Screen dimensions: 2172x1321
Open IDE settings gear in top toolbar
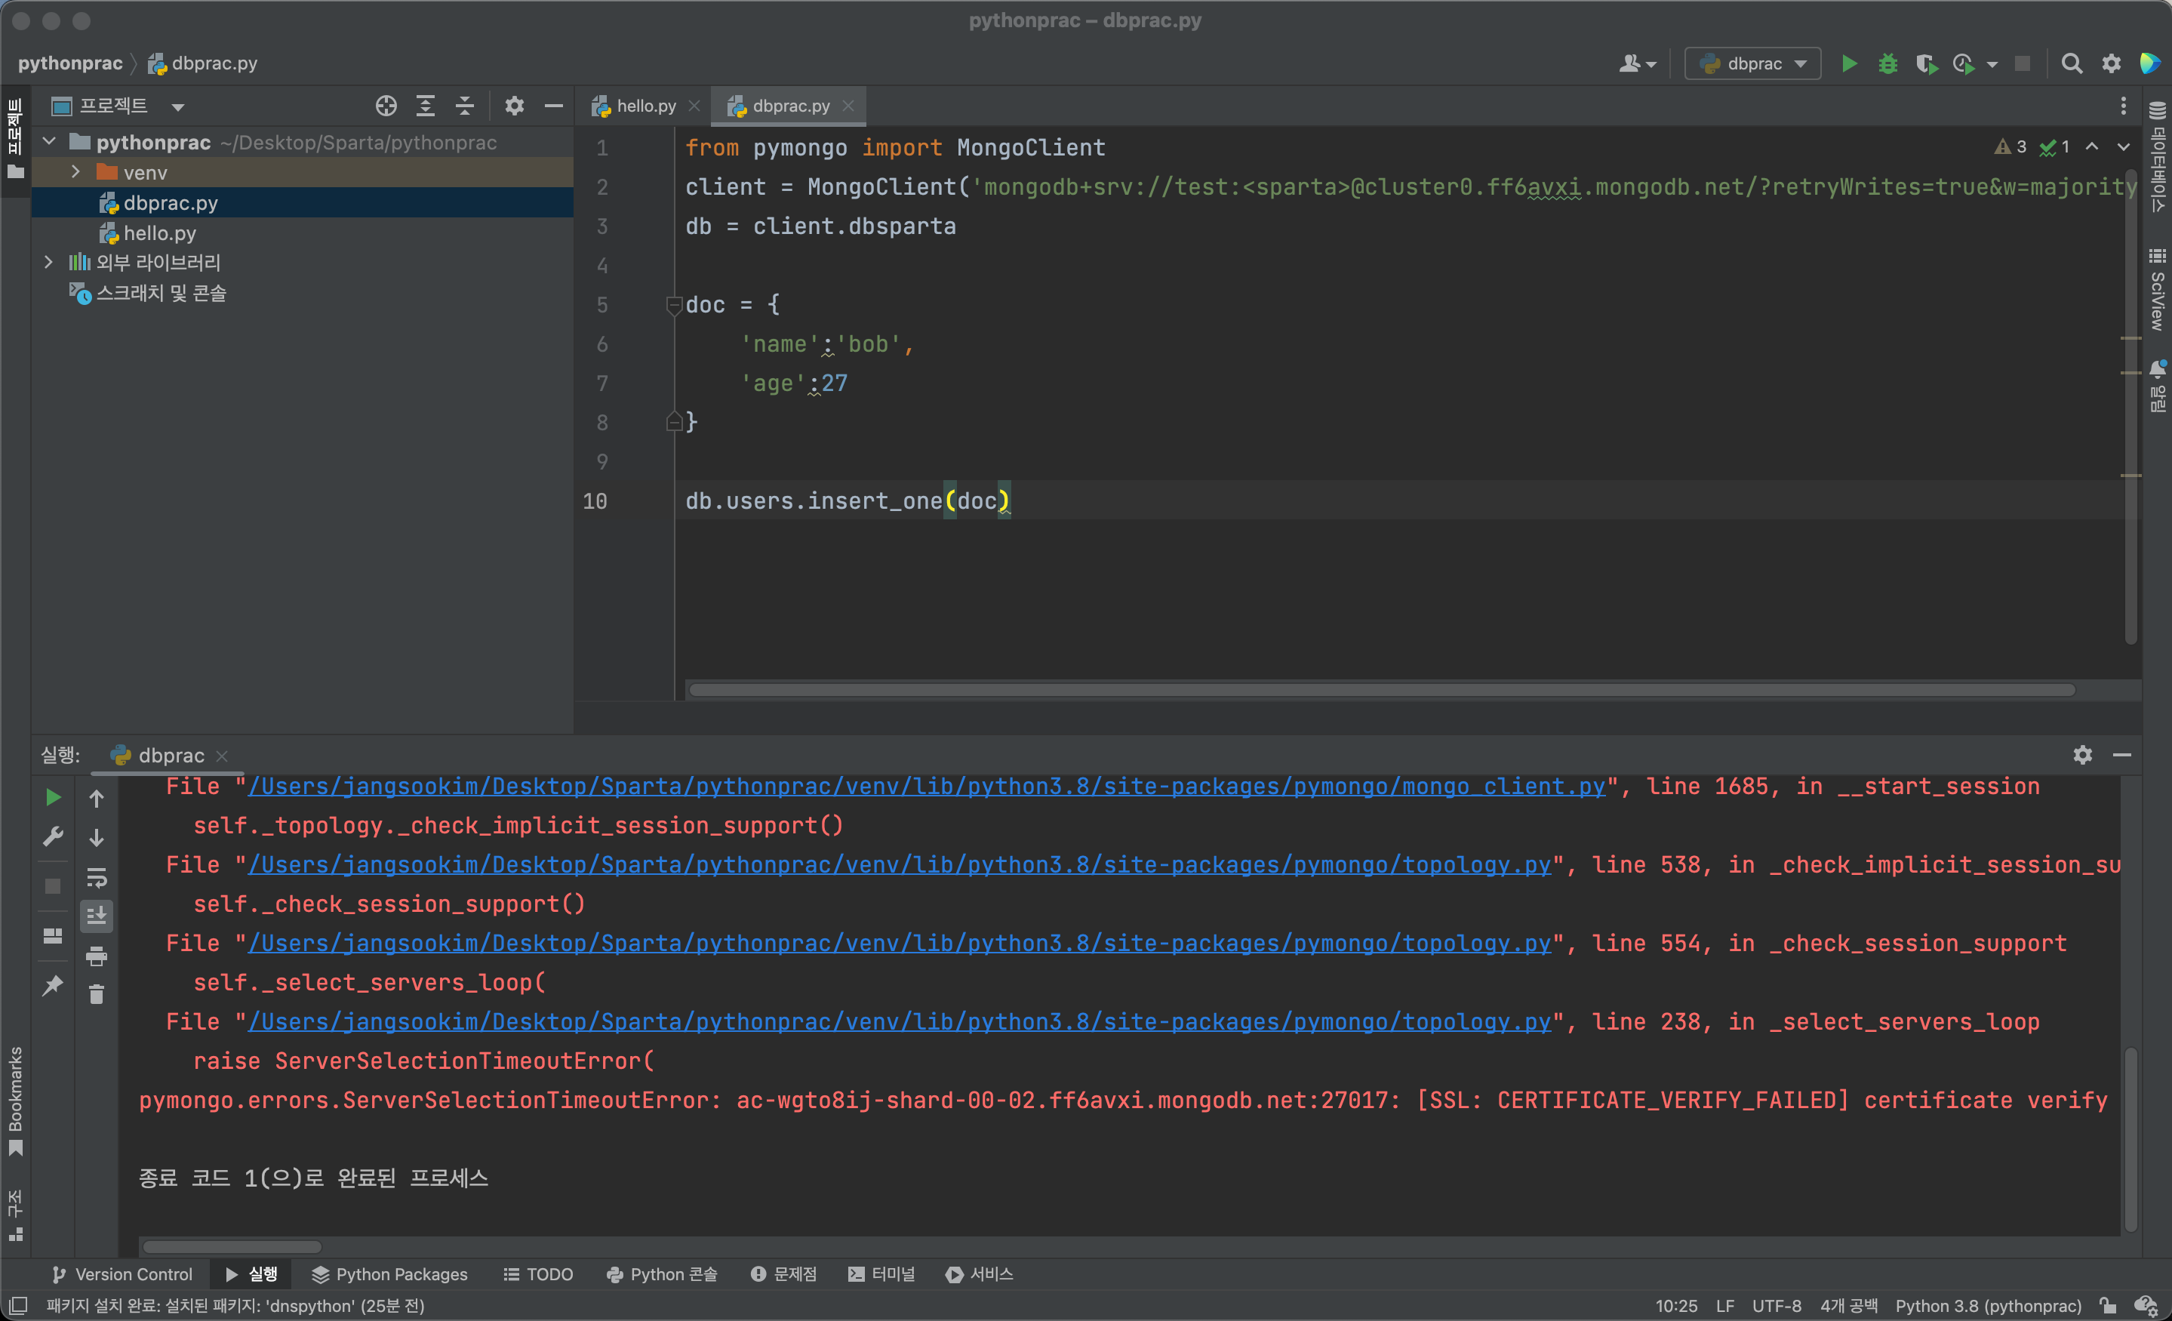pyautogui.click(x=2111, y=63)
